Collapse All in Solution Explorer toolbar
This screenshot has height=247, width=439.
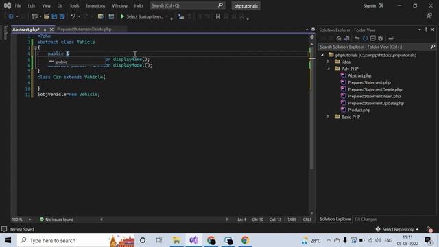372,38
